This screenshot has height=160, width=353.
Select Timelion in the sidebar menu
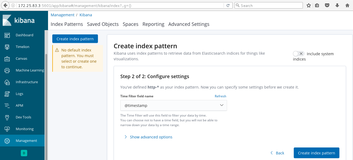click(x=22, y=47)
